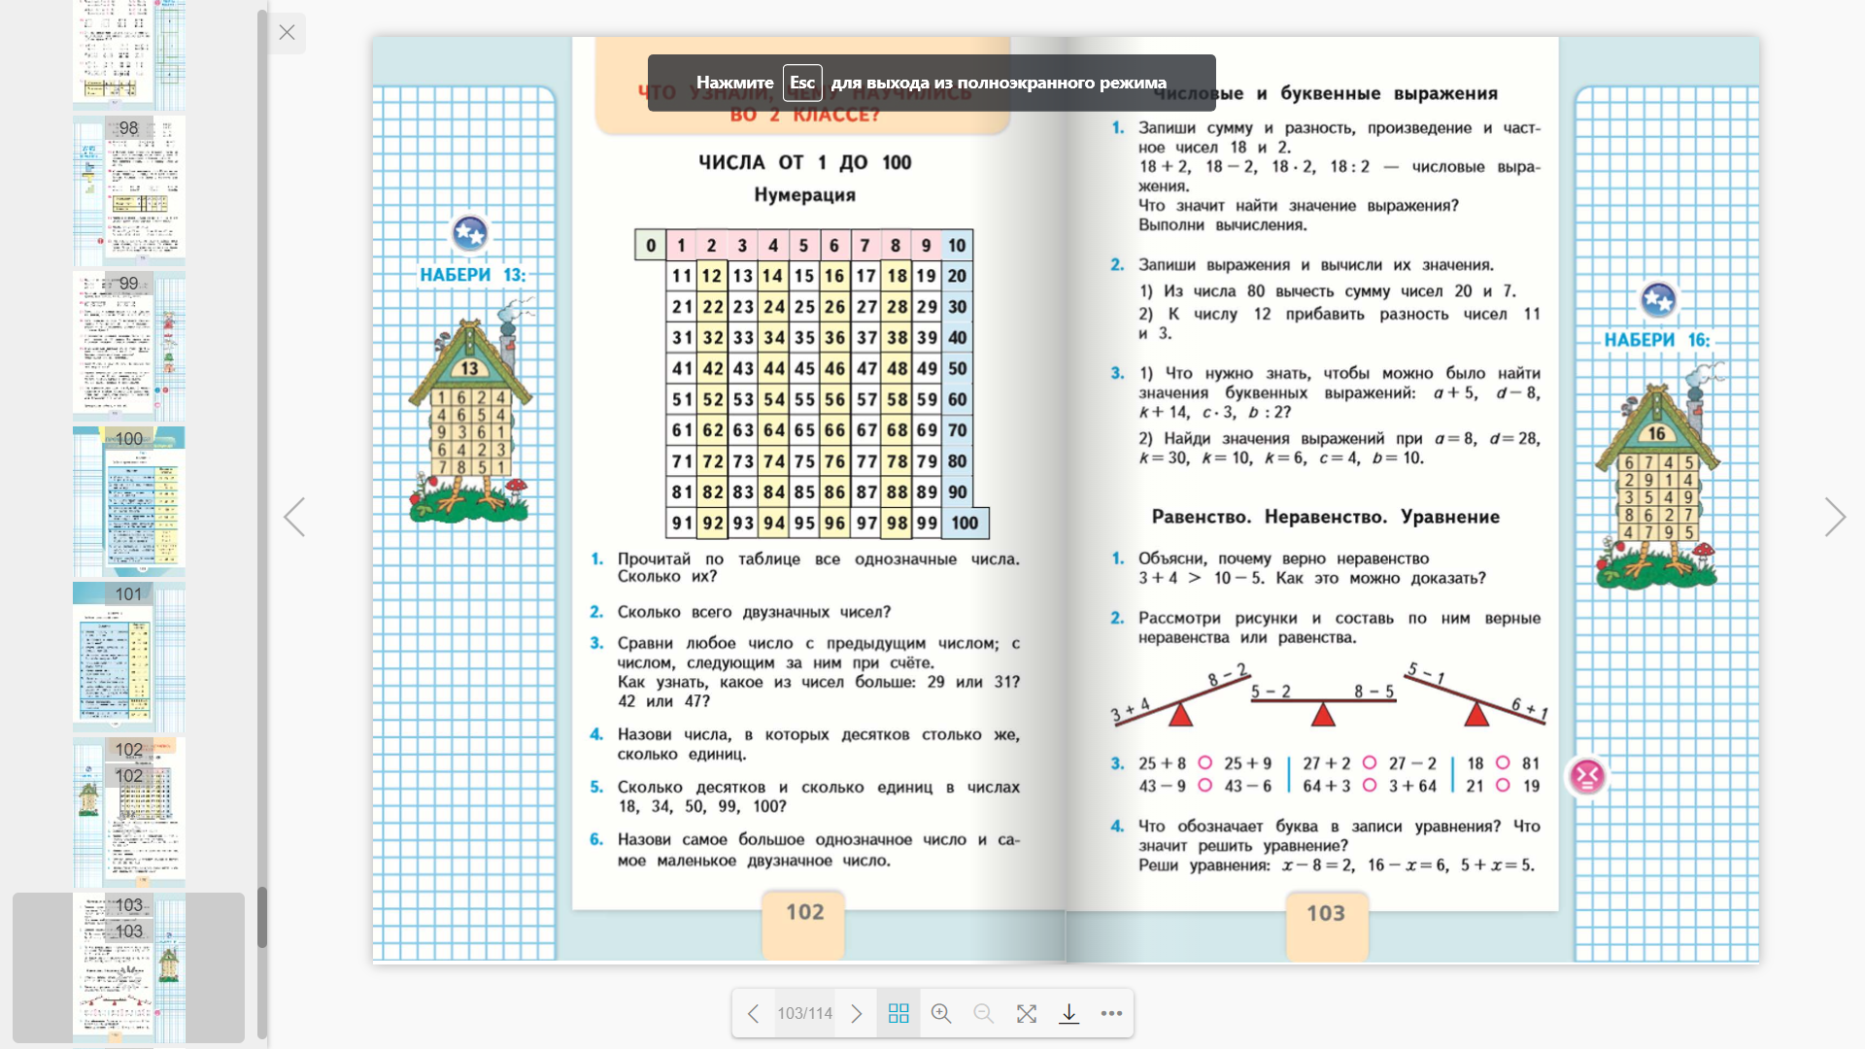Close the thumbnail sidebar with X
This screenshot has width=1865, height=1049.
pos(287,32)
